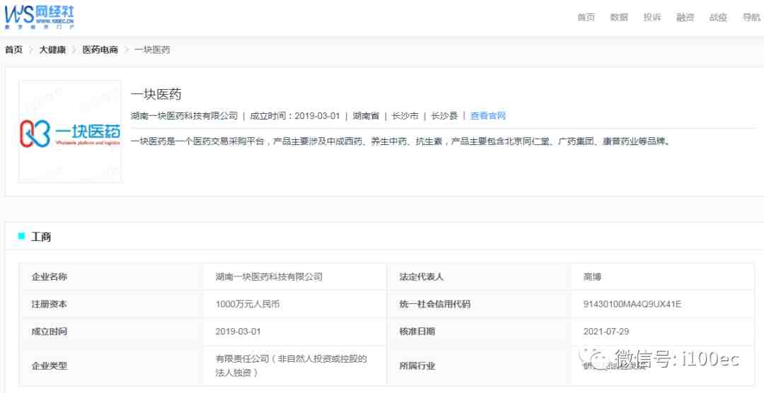Select 一块医药 breadcrumb text

click(x=152, y=49)
